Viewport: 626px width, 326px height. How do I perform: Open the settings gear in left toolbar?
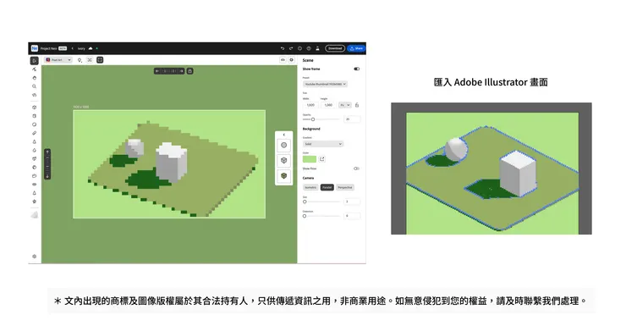click(x=35, y=257)
